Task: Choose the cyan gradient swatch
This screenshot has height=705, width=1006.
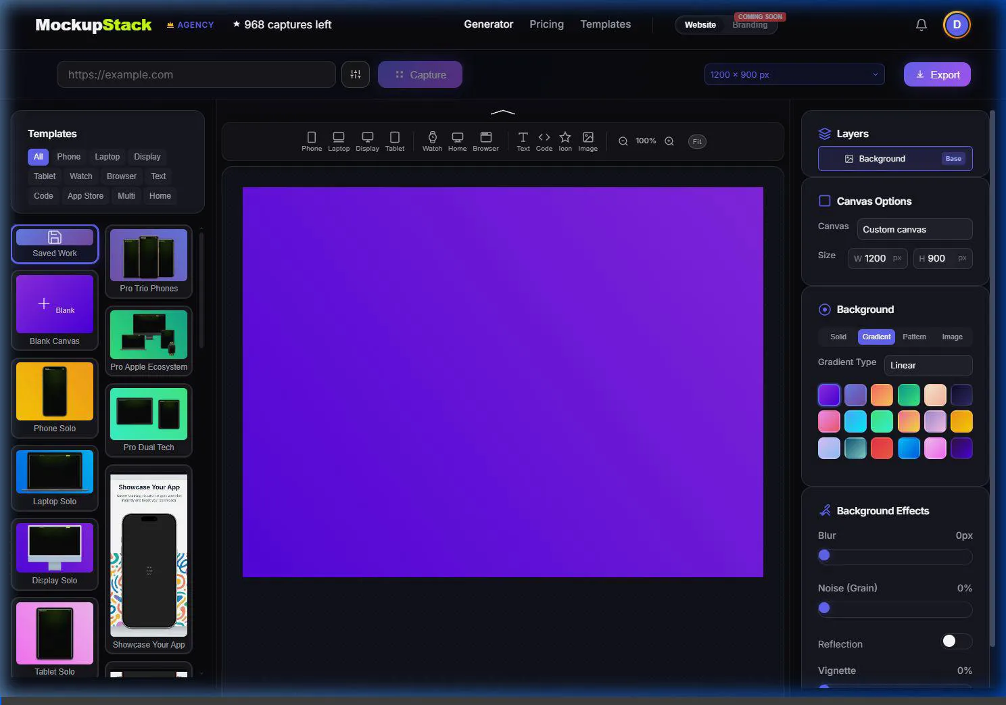Action: [x=855, y=421]
